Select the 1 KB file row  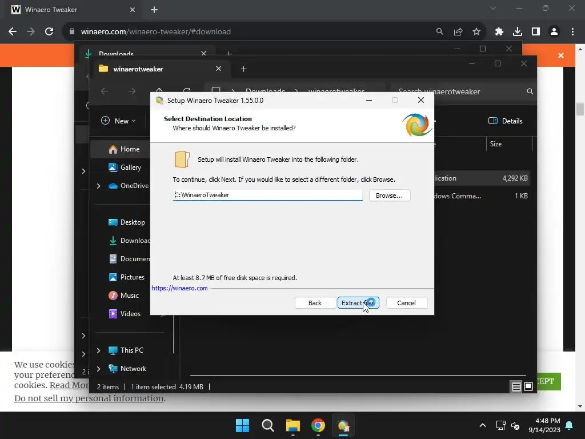point(482,195)
